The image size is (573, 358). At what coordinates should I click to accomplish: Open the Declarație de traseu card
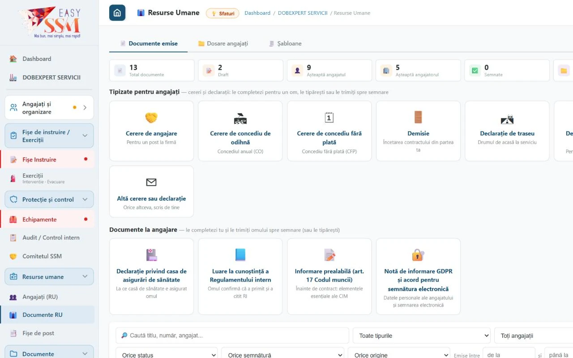point(507,131)
